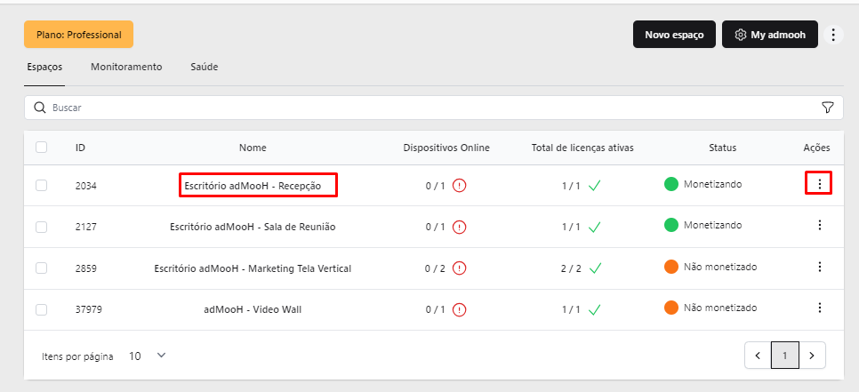Click ID cell 37979
This screenshot has height=392, width=859.
tap(88, 309)
